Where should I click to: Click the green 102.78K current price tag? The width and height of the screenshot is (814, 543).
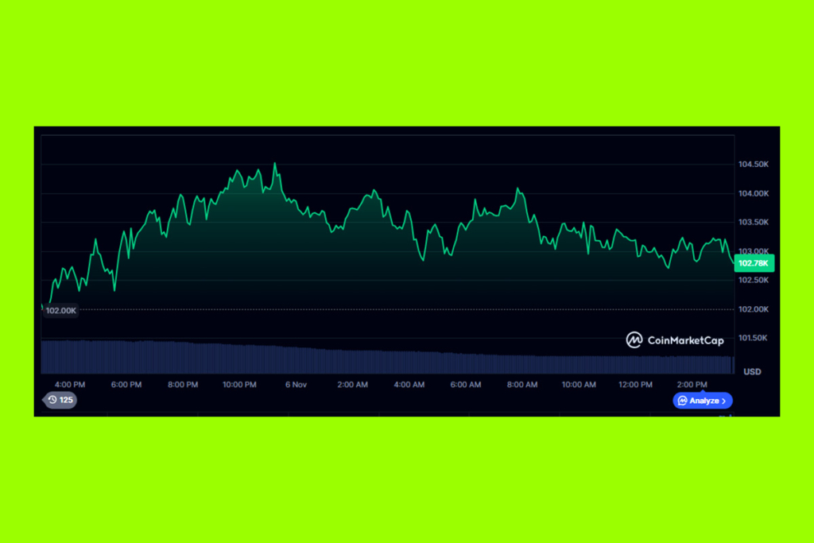[x=753, y=263]
